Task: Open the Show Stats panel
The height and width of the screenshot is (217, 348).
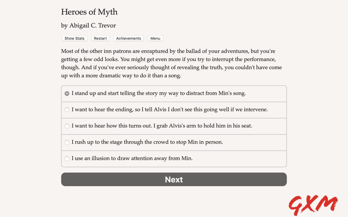Action: (x=74, y=38)
